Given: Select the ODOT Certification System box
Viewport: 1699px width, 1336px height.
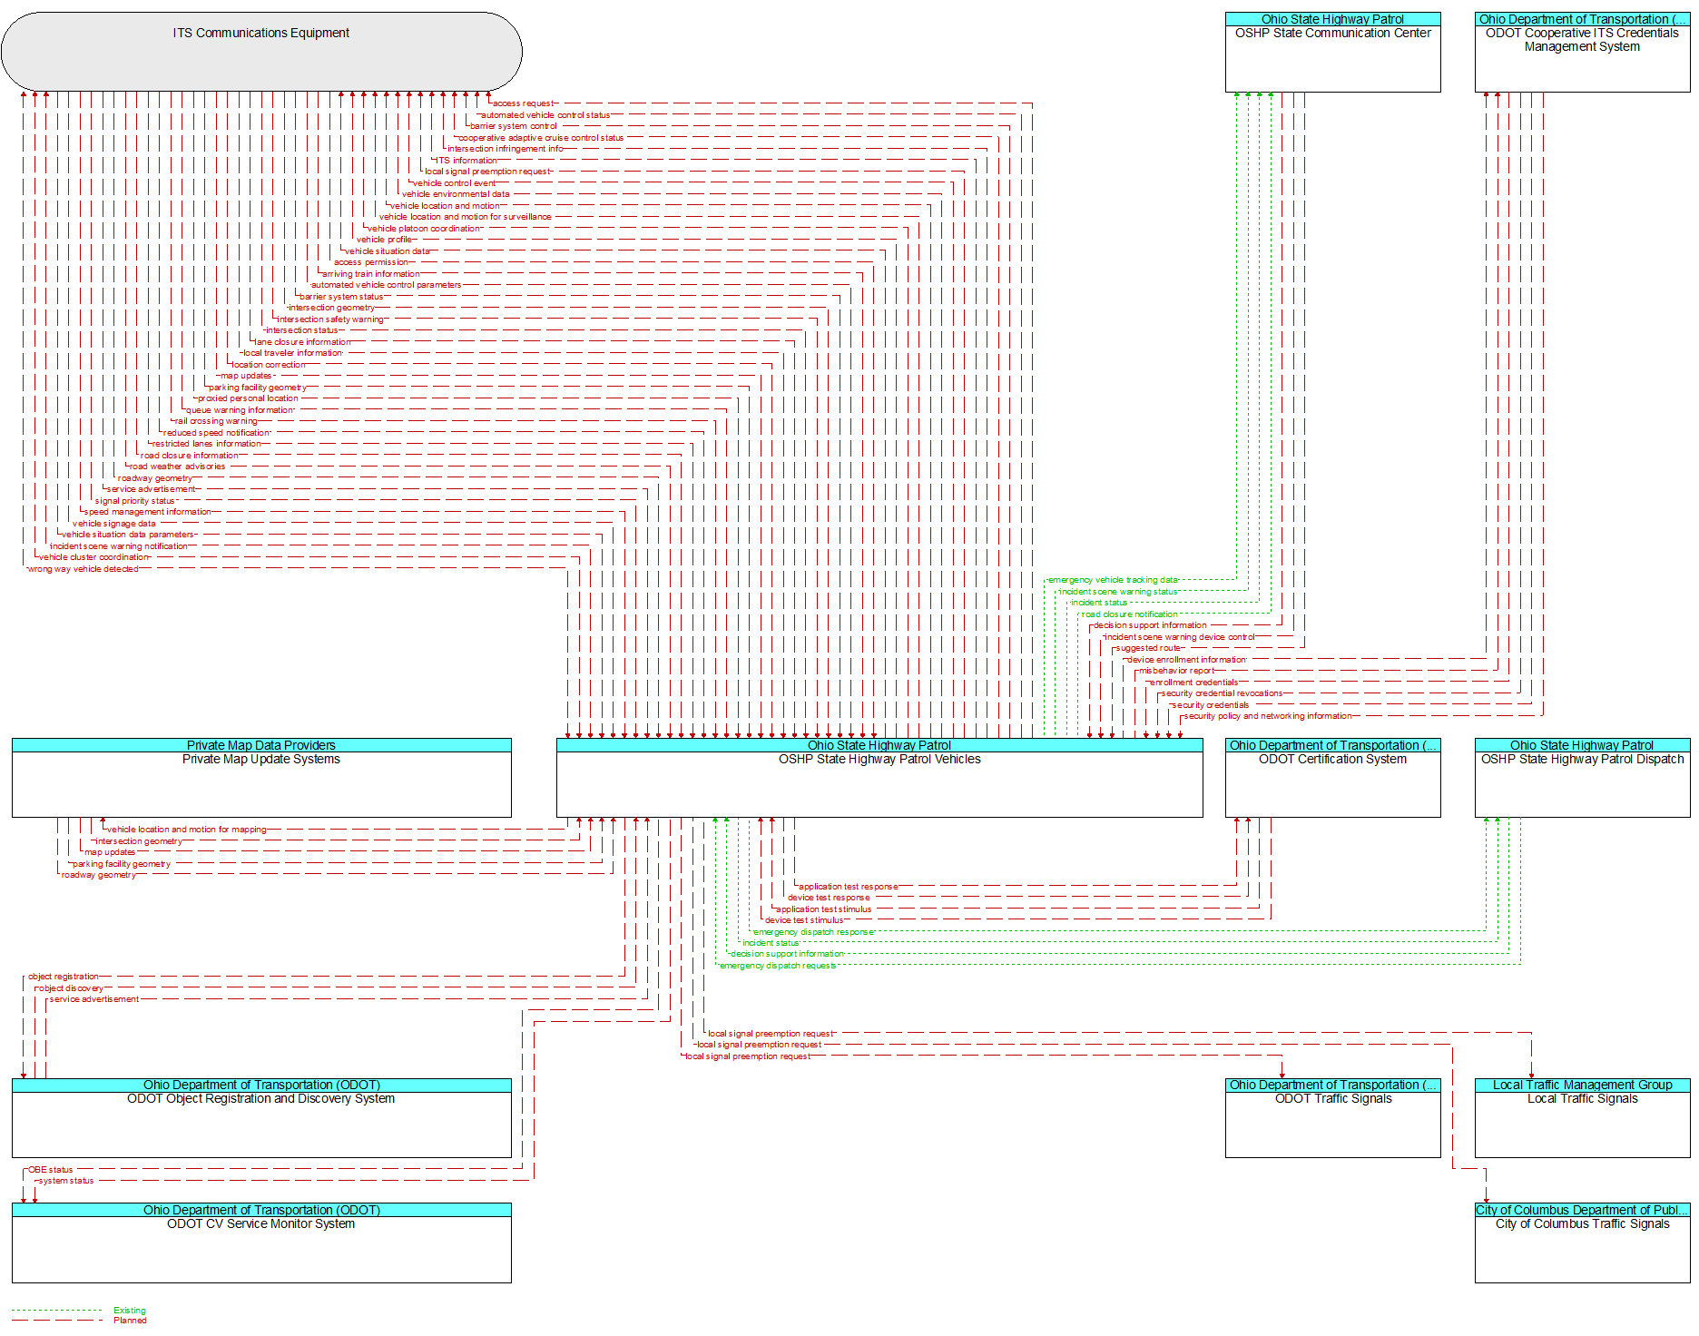Looking at the screenshot, I should click(x=1332, y=778).
